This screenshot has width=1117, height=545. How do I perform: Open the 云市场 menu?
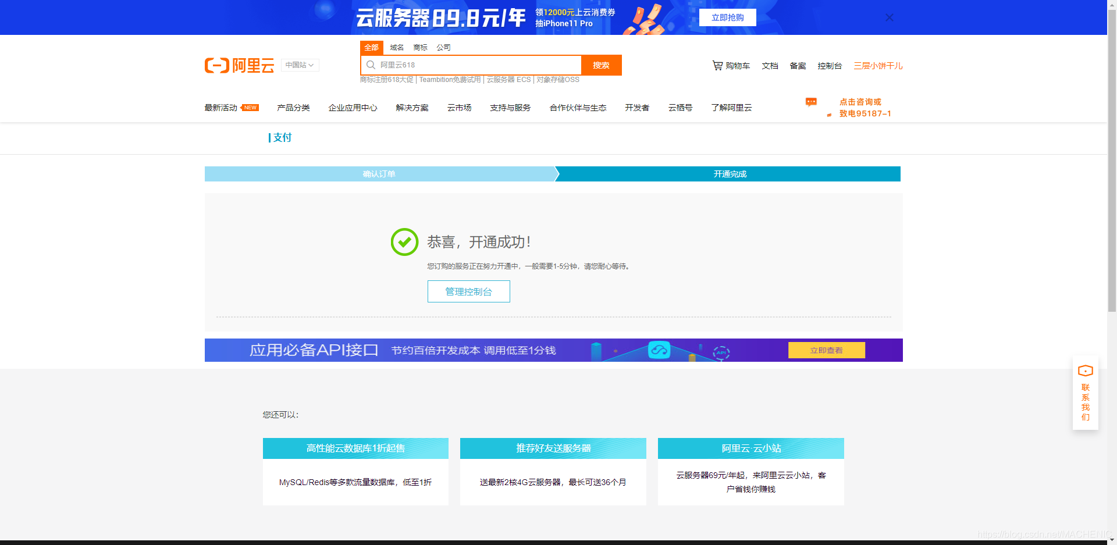tap(459, 108)
